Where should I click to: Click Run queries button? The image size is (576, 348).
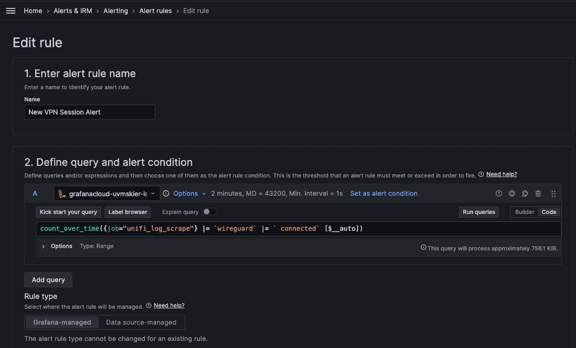(479, 212)
